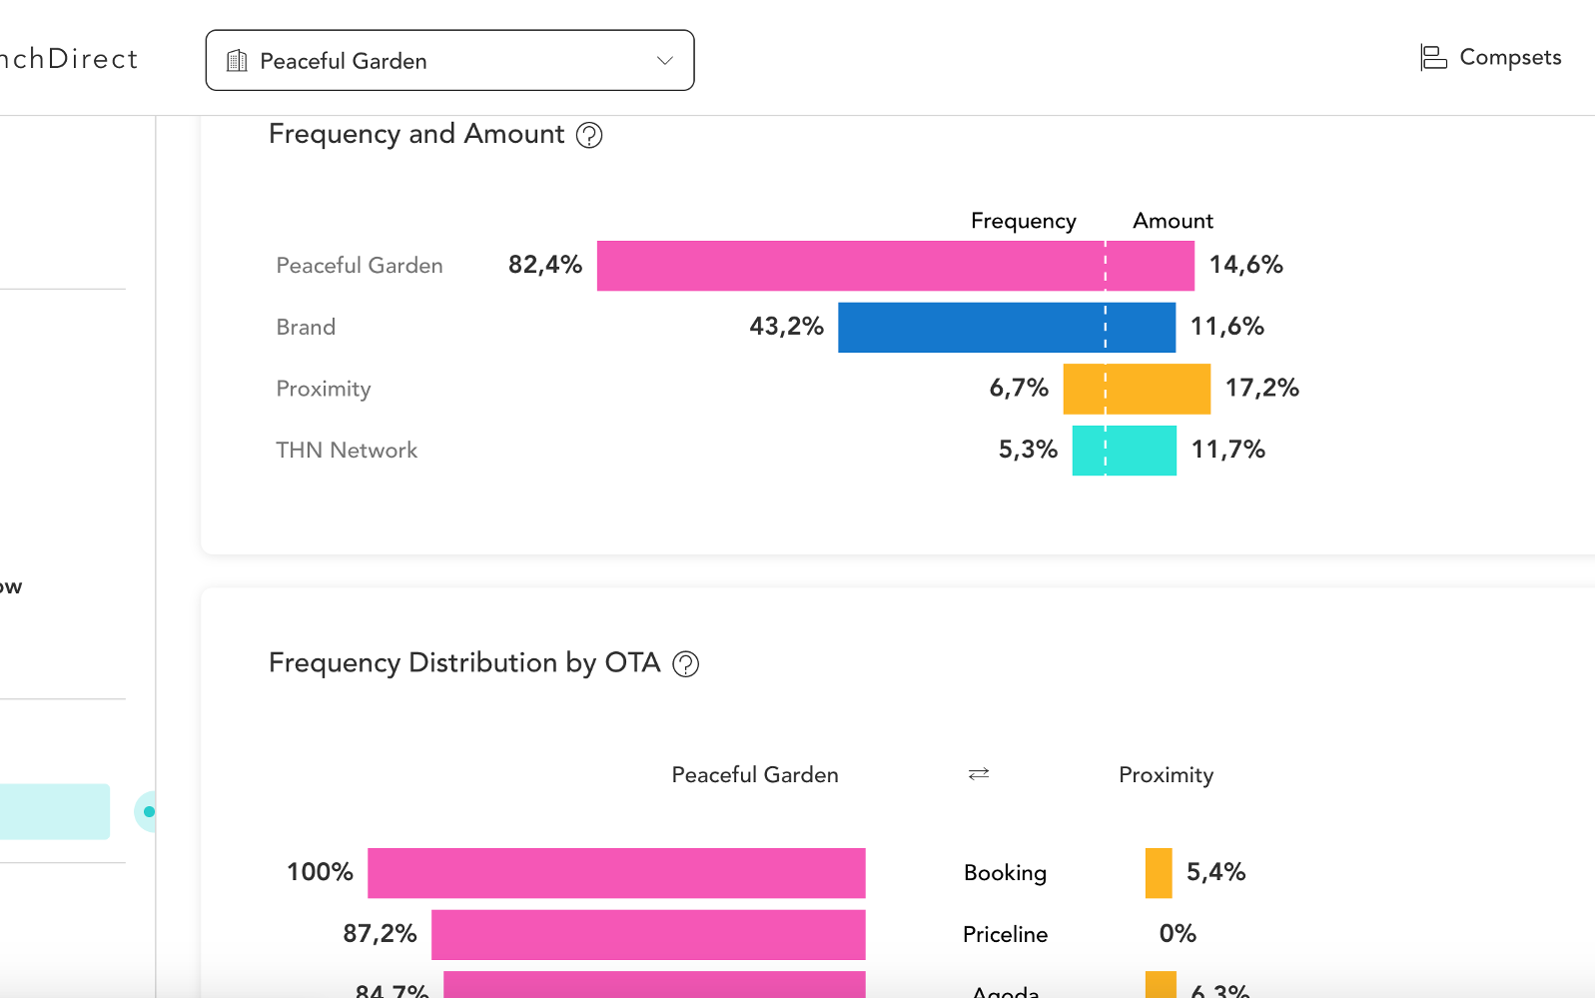Click the highlighted teal sidebar item
The height and width of the screenshot is (998, 1595).
tap(54, 811)
